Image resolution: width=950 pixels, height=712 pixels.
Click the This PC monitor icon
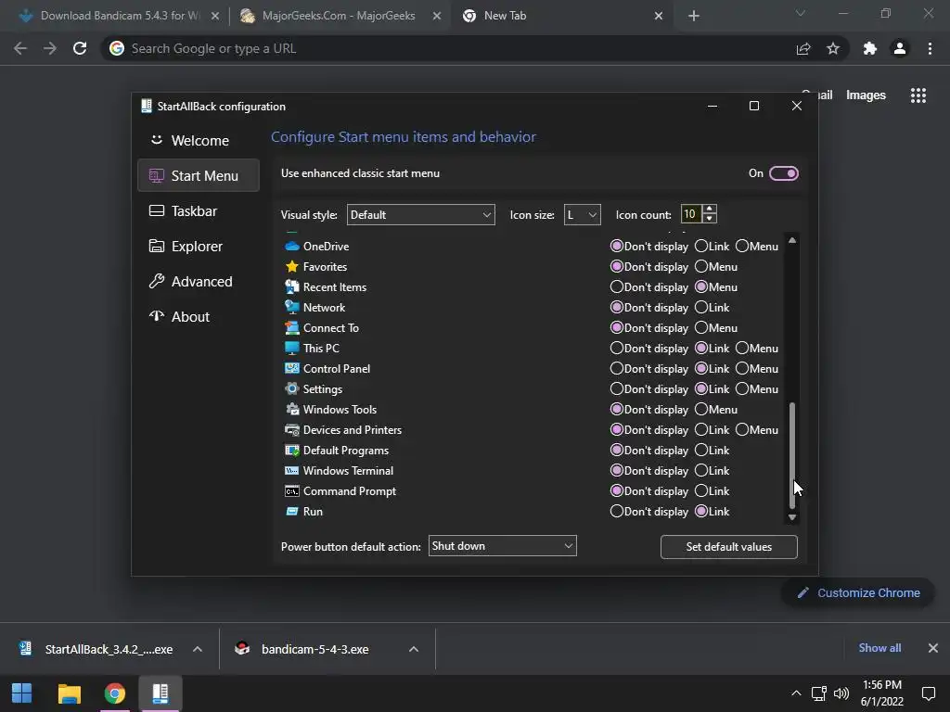coord(292,349)
